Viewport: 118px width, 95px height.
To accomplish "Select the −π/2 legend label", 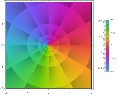I will point(113,59).
